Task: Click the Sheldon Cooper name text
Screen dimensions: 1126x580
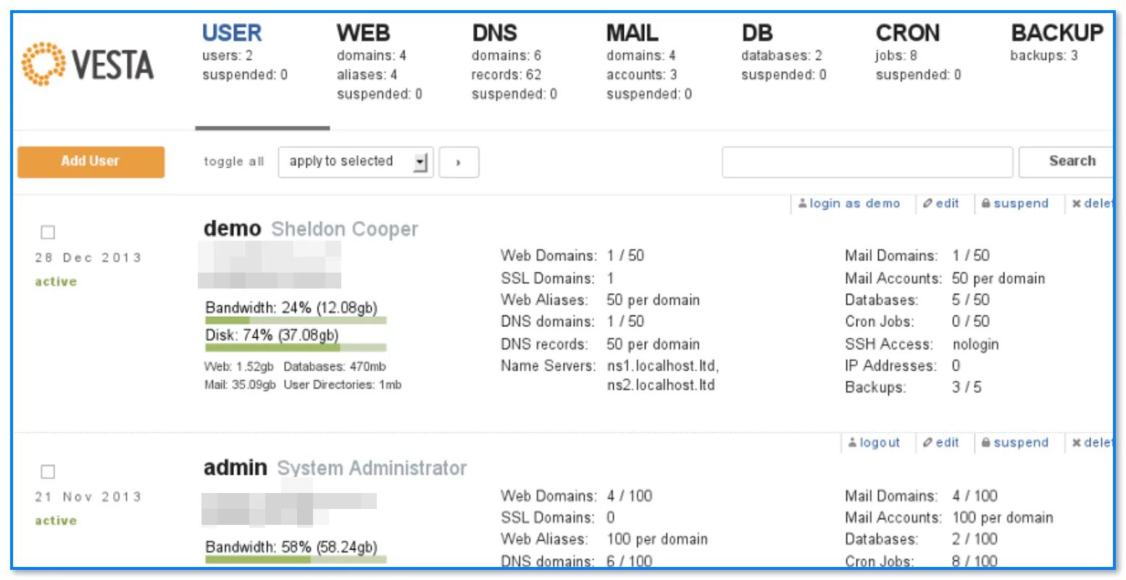Action: [345, 229]
